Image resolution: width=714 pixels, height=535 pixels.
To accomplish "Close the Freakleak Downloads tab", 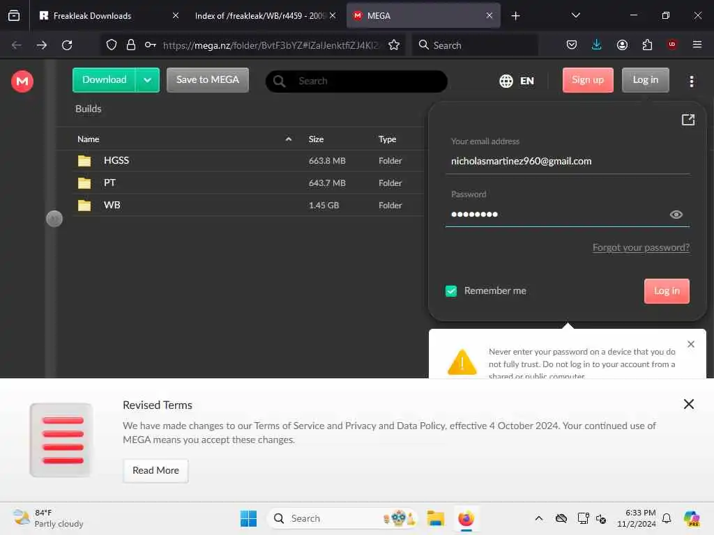I will point(175,15).
